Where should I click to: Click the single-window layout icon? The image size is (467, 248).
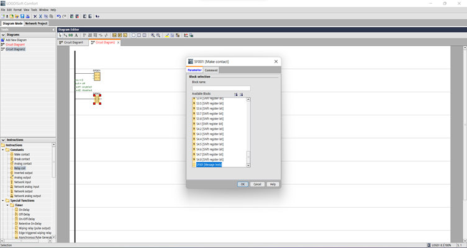pos(134,35)
